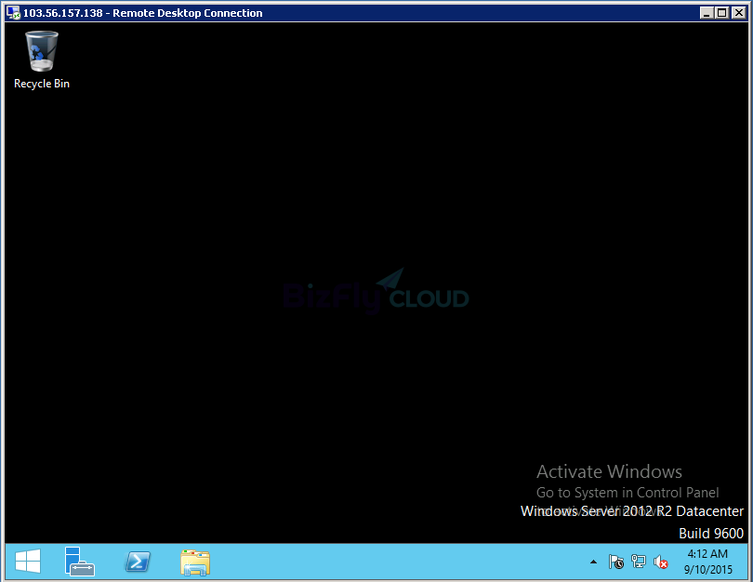Close the Remote Desktop Connection window
753x582 pixels.
tap(739, 13)
